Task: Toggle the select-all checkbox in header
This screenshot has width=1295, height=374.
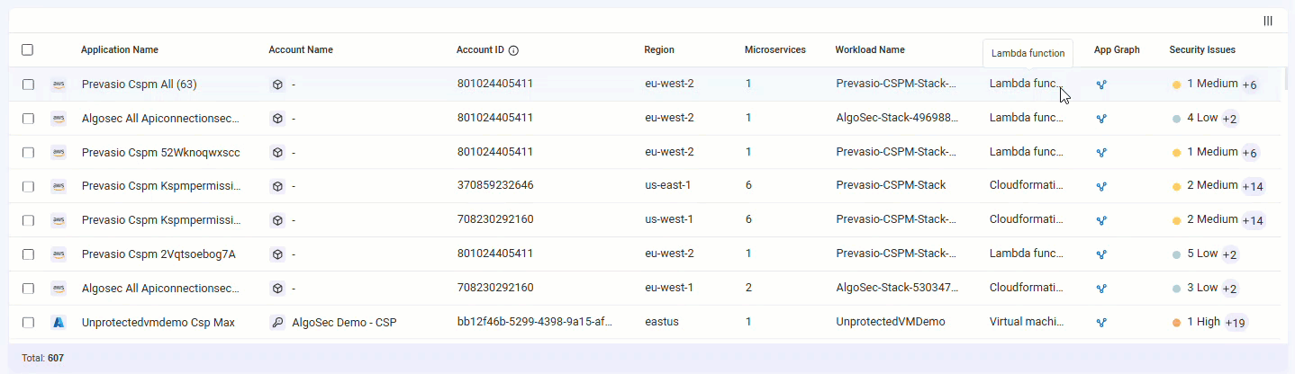Action: [x=28, y=50]
